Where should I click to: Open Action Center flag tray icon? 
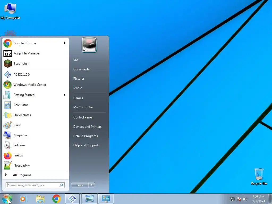(239, 199)
